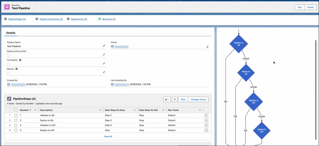This screenshot has width=319, height=146.
Task: Click 'Step 3' in Next Step On Pass
Action: click(x=108, y=120)
